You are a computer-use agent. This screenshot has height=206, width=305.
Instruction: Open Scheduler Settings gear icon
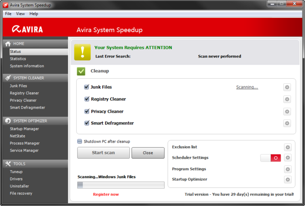[288, 158]
